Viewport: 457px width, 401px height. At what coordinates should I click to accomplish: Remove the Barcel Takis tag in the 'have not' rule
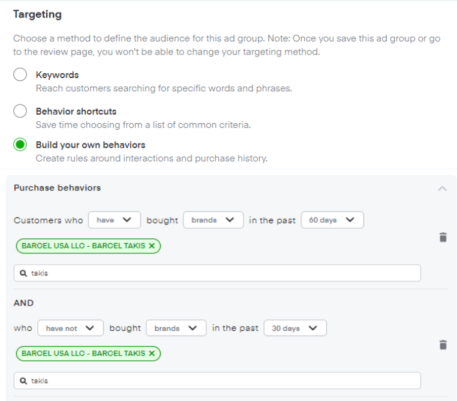[152, 354]
